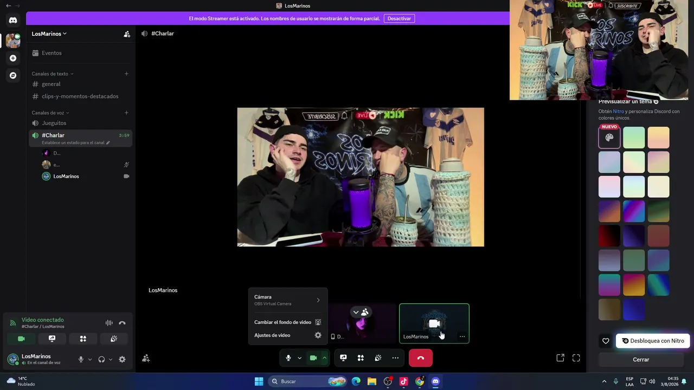Open microphone input options arrow in user panel

point(90,359)
